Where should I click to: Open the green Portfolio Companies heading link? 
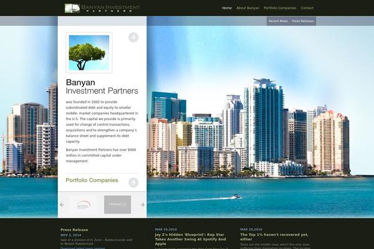pos(92,180)
